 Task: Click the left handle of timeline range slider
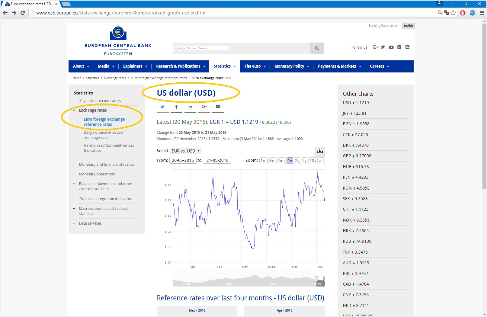[x=316, y=278]
